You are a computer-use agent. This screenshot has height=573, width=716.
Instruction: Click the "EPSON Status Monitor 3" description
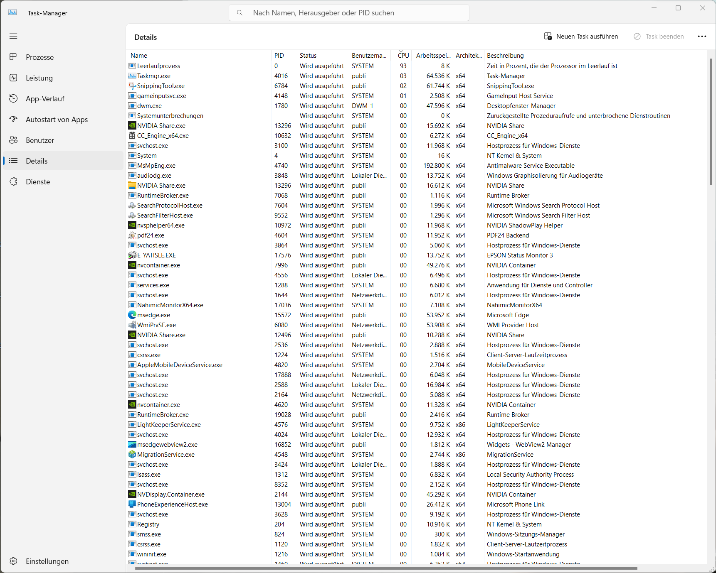coord(520,255)
